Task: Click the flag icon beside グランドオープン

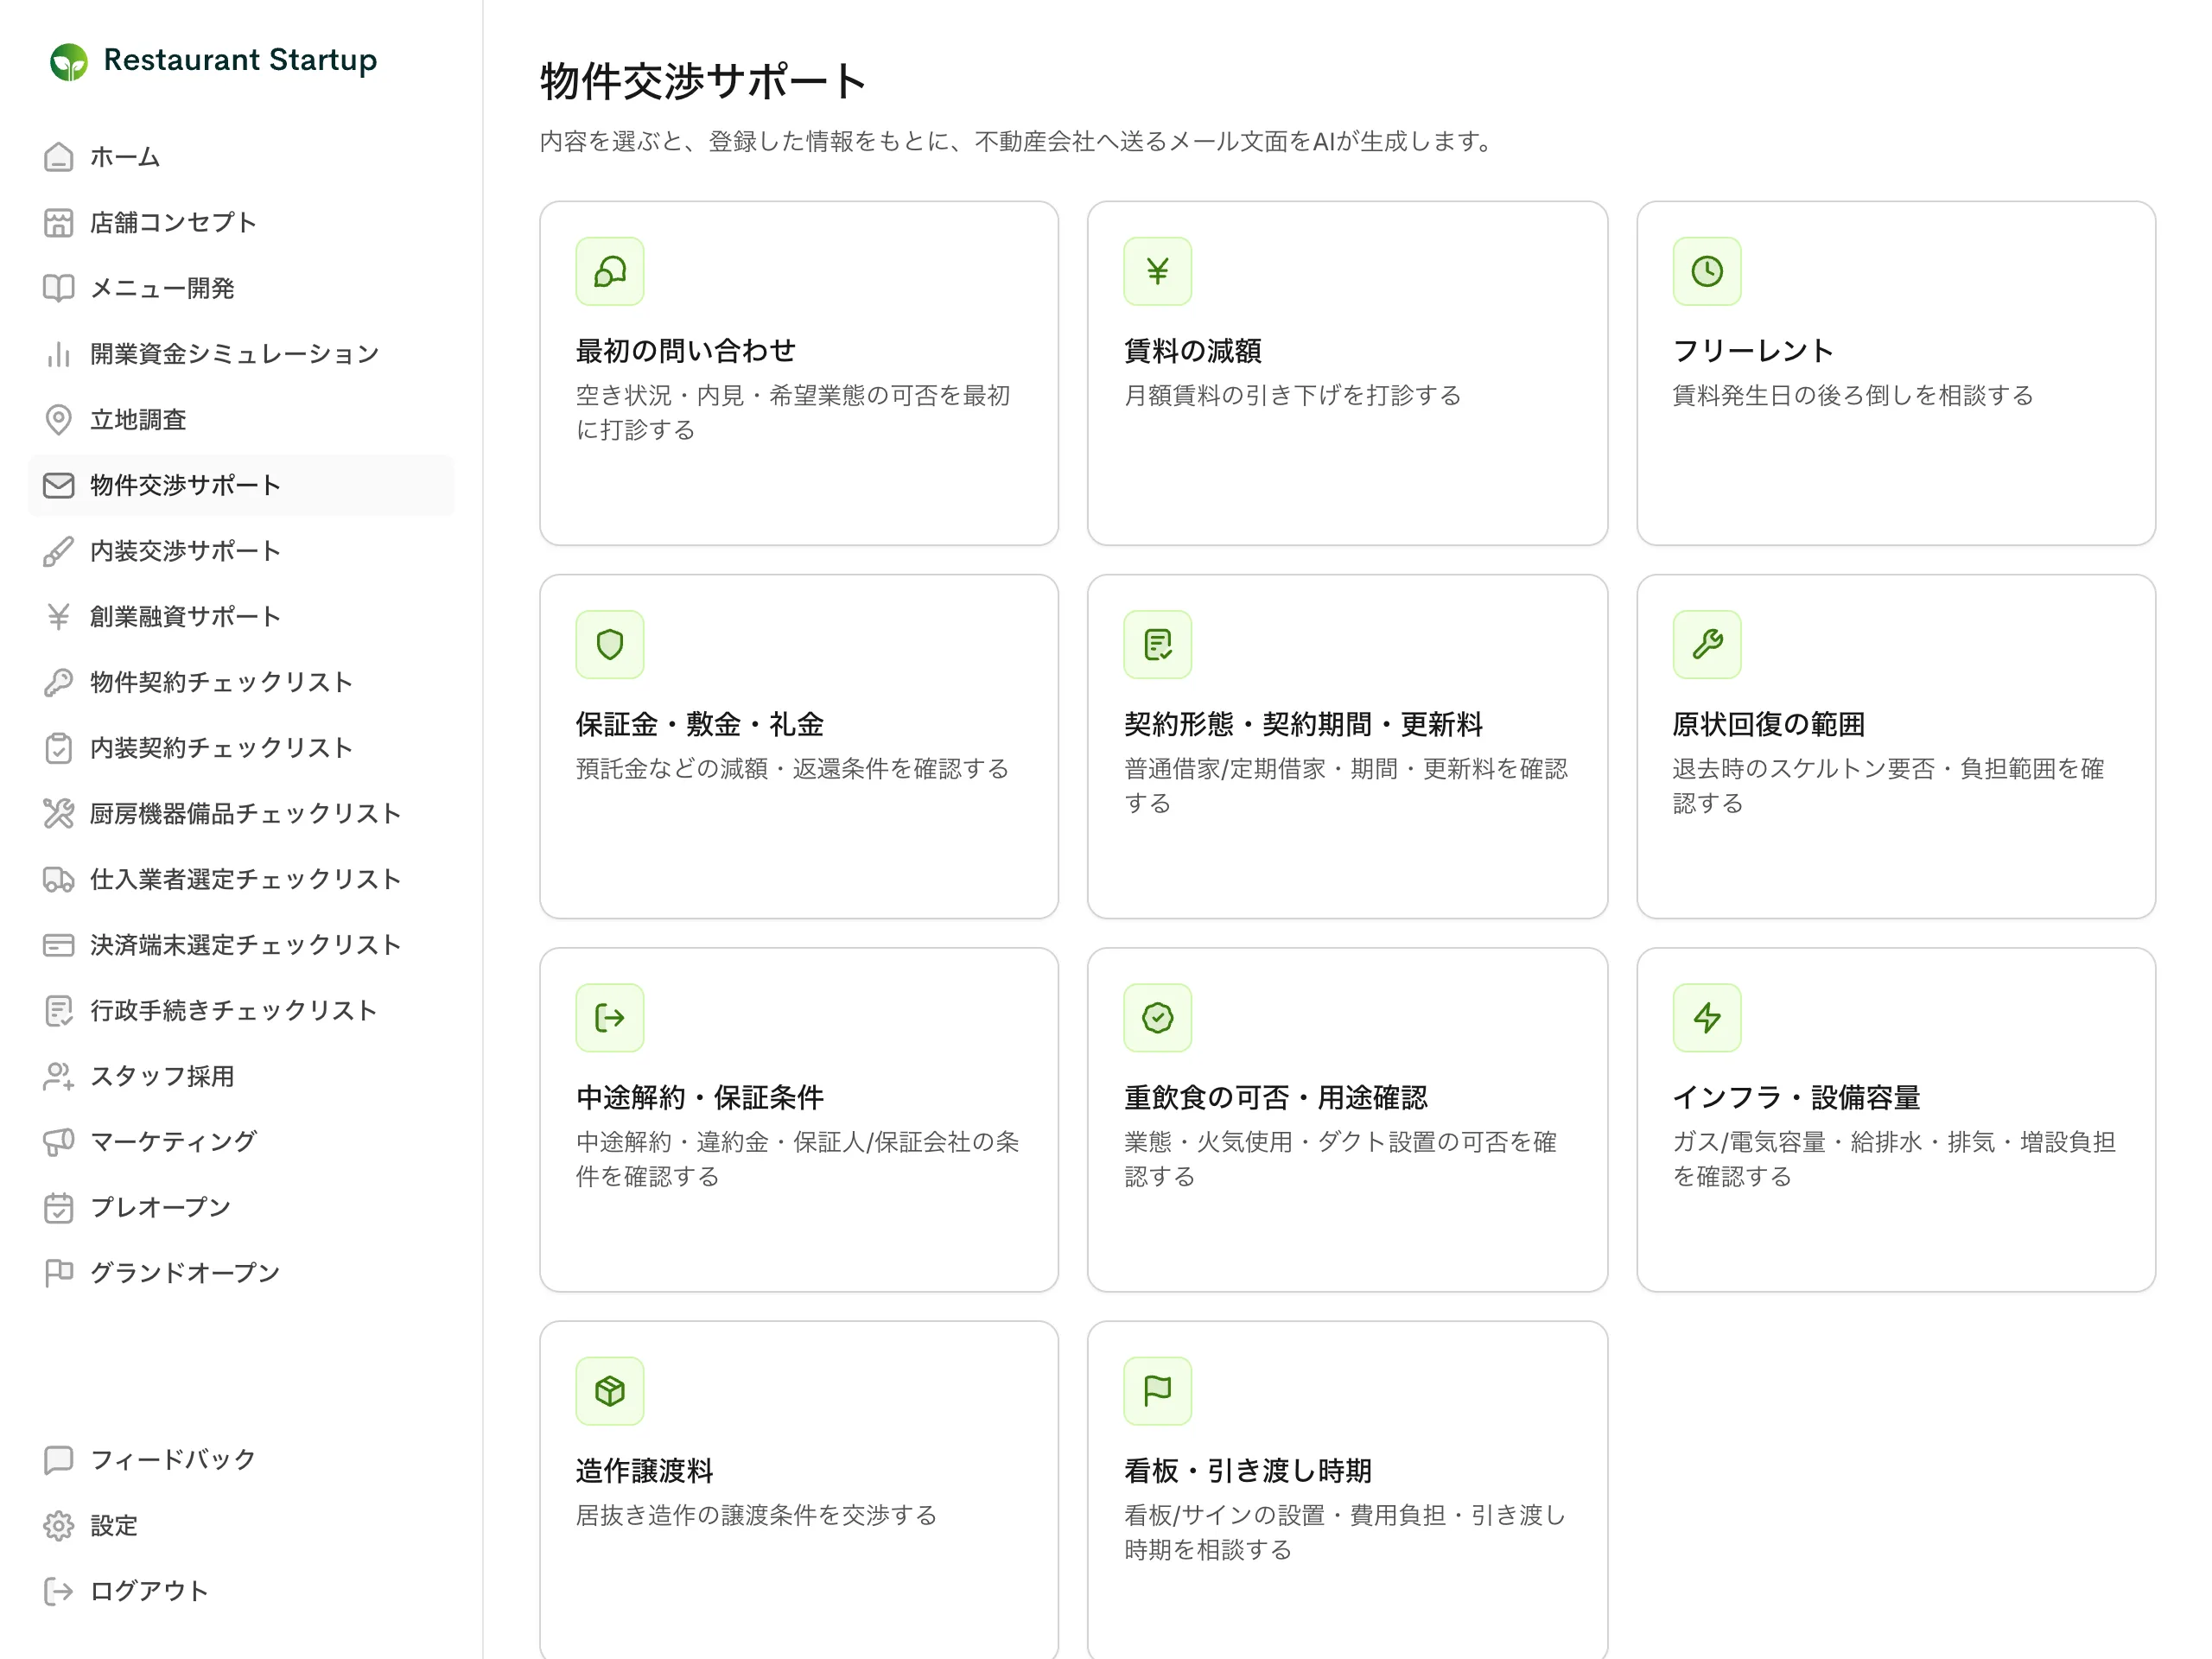Action: point(58,1273)
